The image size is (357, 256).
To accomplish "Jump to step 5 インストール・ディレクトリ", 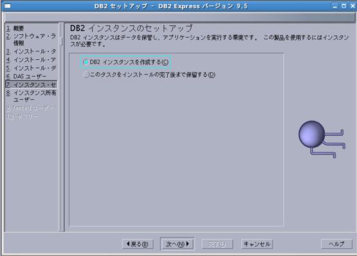I will point(31,68).
